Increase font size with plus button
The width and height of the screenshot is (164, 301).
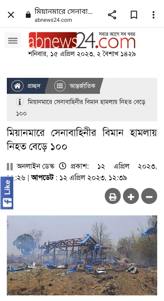(x=131, y=196)
